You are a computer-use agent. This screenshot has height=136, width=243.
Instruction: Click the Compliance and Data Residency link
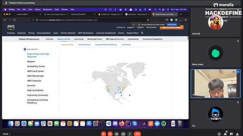38,101
